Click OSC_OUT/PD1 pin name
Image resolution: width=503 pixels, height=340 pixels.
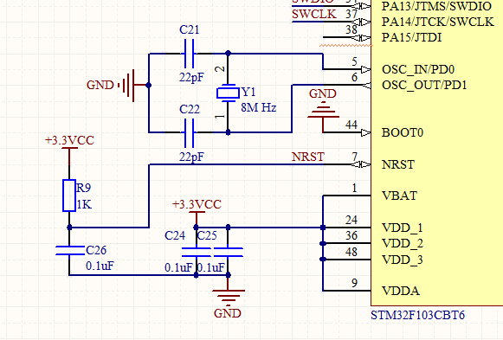pyautogui.click(x=424, y=86)
